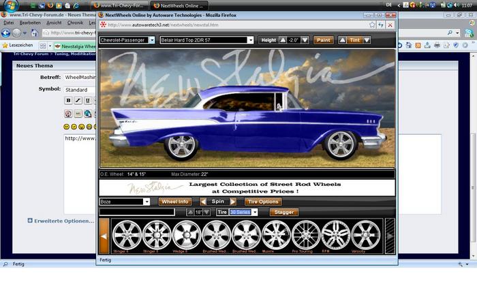Click the Wheel Info button

tap(175, 202)
